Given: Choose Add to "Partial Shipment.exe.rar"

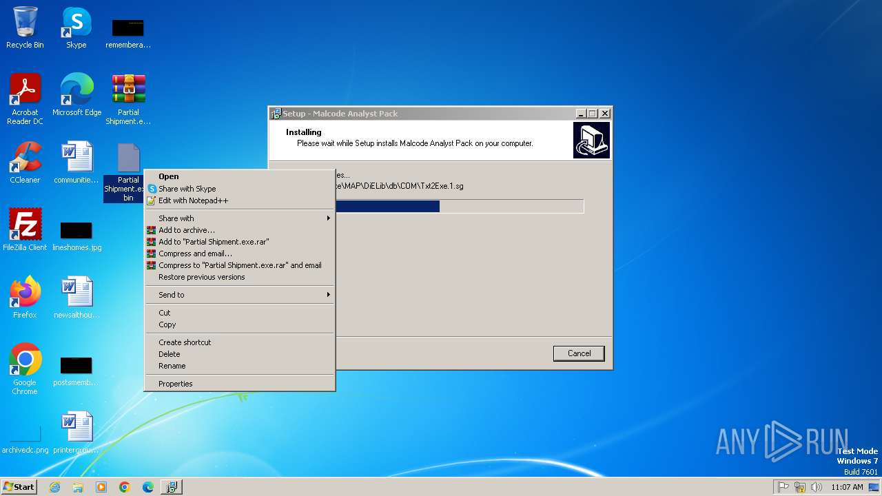Looking at the screenshot, I should pyautogui.click(x=239, y=242).
